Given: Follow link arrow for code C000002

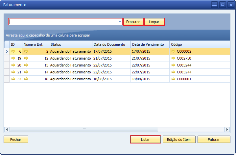Looking at the screenshot, I should click(x=174, y=51).
